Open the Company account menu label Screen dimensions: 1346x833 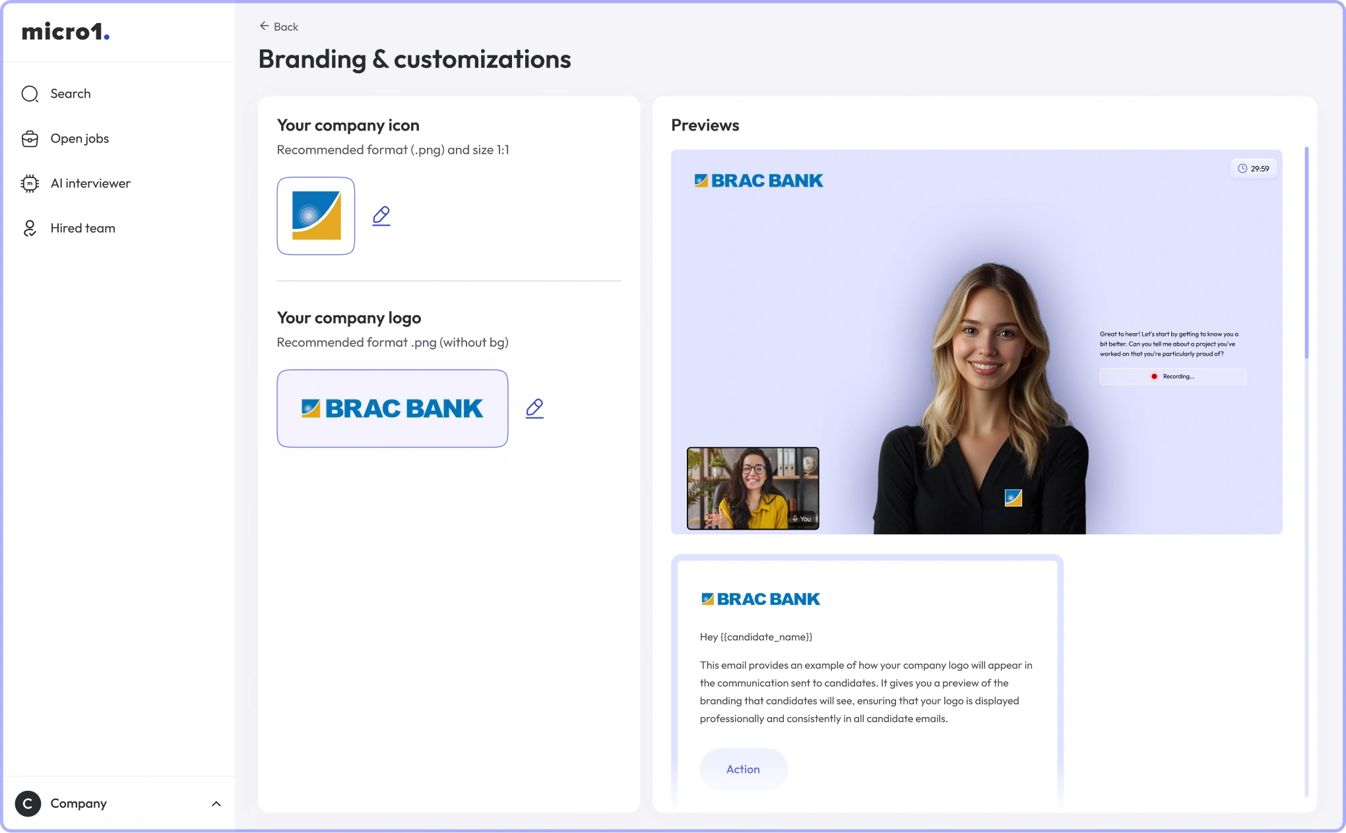(79, 803)
